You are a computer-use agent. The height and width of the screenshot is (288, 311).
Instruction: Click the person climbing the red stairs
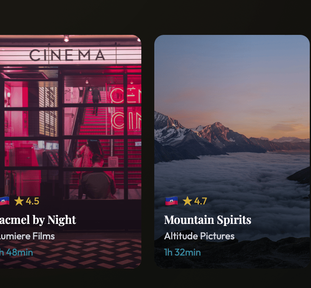[96, 101]
